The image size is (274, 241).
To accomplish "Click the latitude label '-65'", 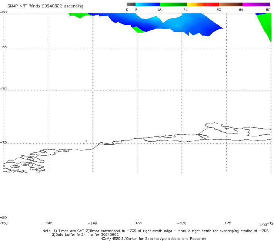I will click(3, 47).
